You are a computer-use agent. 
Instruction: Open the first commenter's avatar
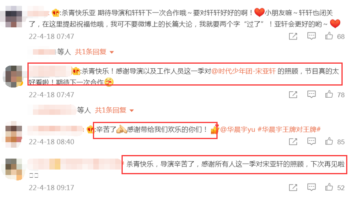click(x=14, y=17)
